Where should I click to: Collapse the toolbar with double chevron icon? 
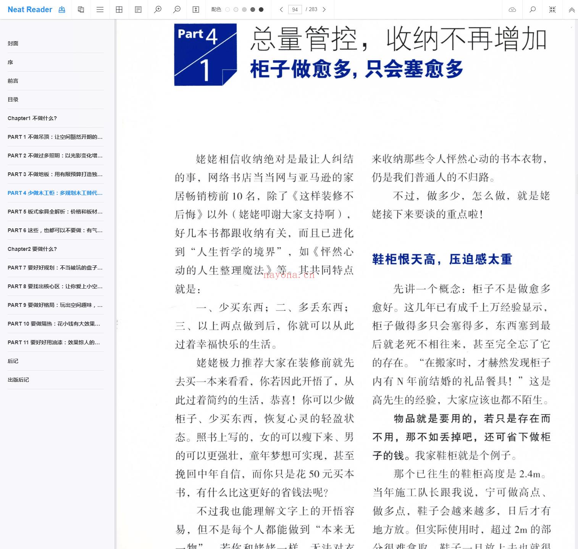coord(572,10)
